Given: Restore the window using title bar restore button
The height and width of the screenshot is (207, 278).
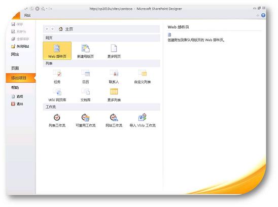Looking at the screenshot, I should pos(259,8).
